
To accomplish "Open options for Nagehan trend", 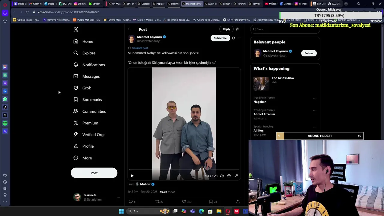I will coord(315,98).
